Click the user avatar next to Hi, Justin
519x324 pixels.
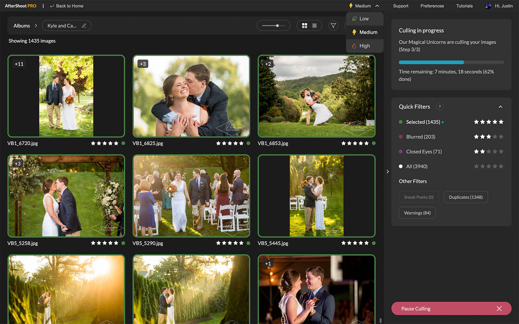click(x=488, y=6)
